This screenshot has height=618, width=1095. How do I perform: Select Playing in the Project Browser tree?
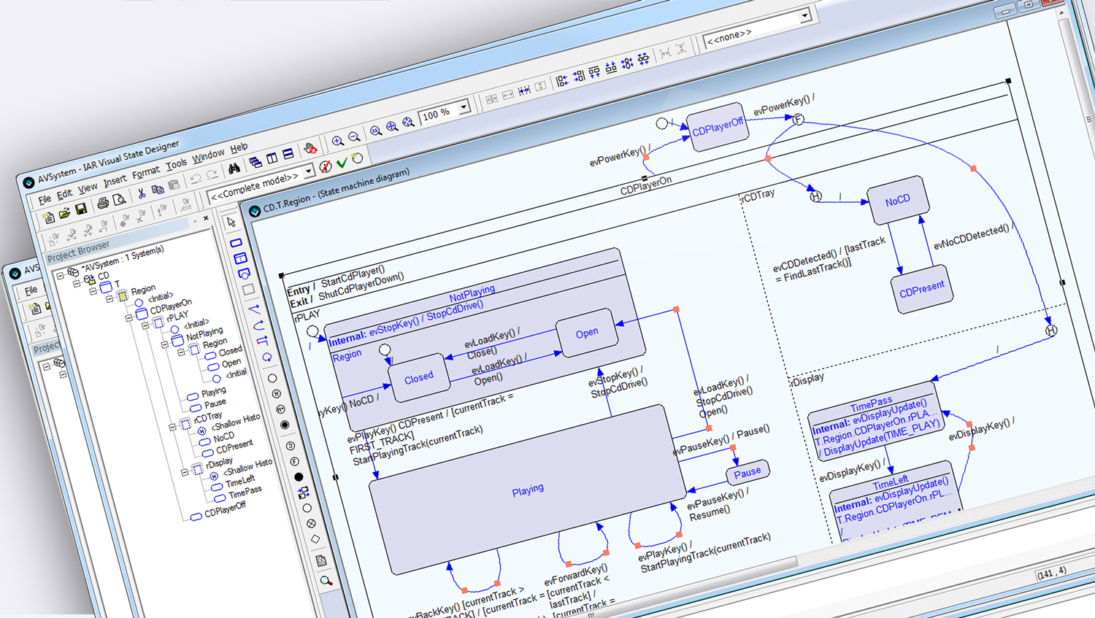(x=213, y=392)
